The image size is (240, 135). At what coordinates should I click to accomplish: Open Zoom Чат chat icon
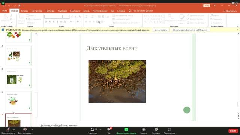click(x=109, y=130)
